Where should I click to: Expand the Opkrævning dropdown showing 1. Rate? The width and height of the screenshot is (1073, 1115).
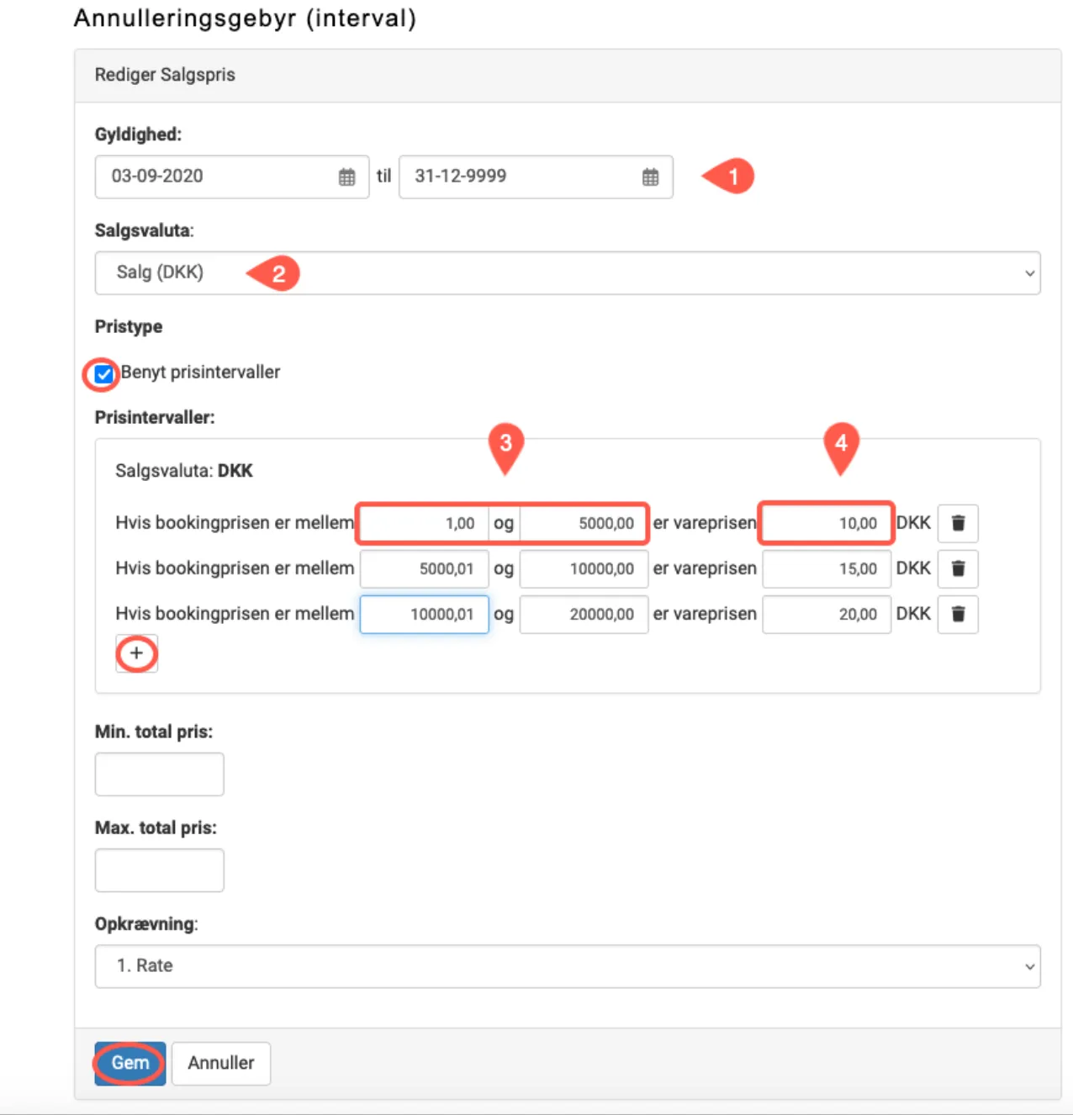[x=568, y=966]
